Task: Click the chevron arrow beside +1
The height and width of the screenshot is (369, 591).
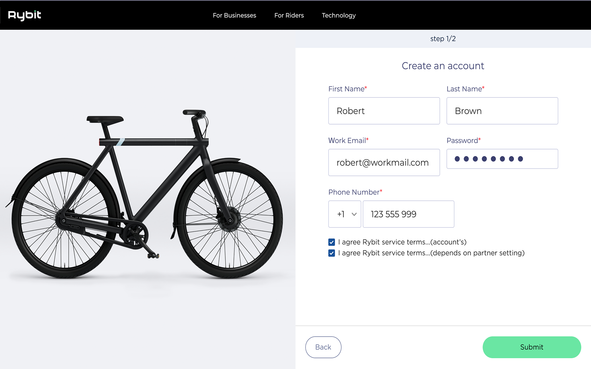Action: coord(354,214)
